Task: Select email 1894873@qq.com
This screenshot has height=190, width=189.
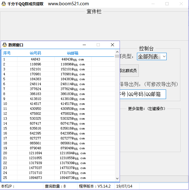Action: [x=73, y=178]
